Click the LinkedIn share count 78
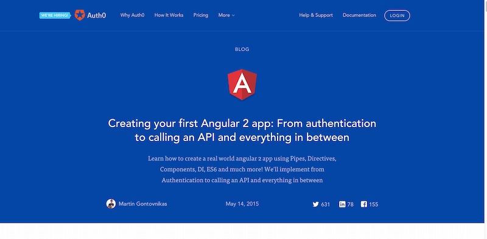The height and width of the screenshot is (239, 487). click(x=351, y=204)
